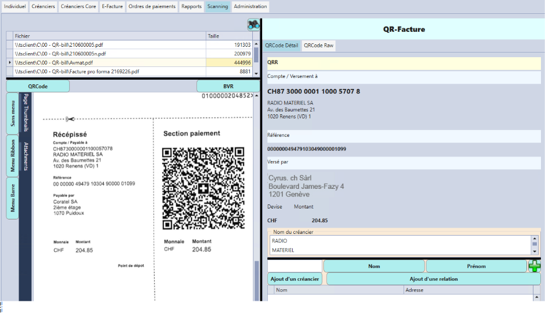Viewport: 545px width, 313px height.
Task: Click bottom grid scroll up arrow
Action: [x=537, y=297]
